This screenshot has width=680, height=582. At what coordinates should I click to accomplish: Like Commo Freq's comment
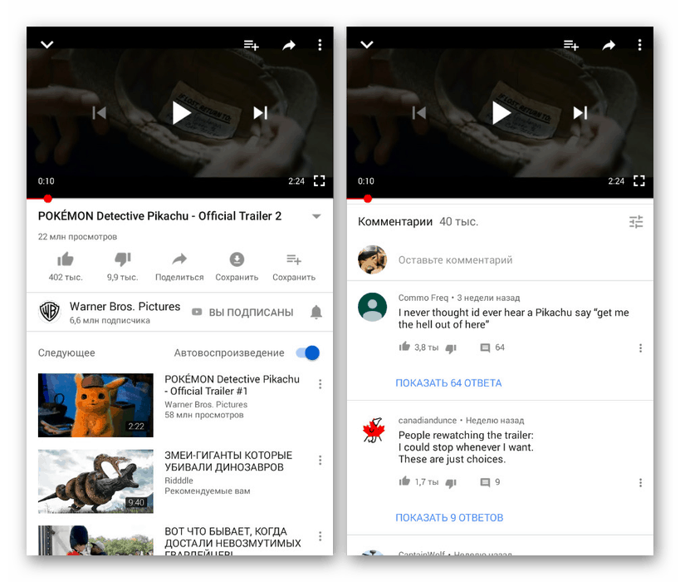[404, 347]
